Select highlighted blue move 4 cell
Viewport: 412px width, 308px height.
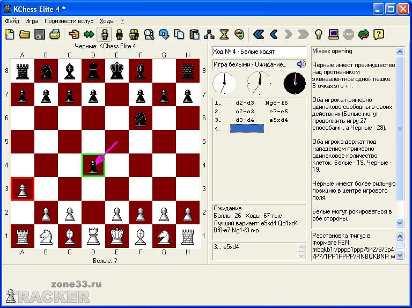coord(247,128)
